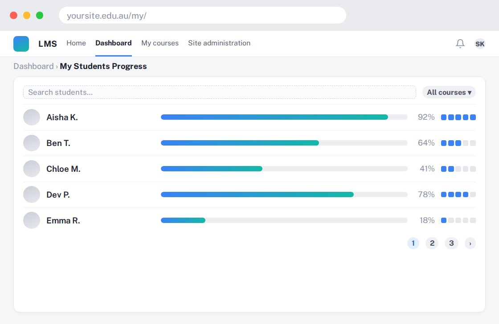Open student Emma R.
The image size is (499, 324).
click(63, 220)
